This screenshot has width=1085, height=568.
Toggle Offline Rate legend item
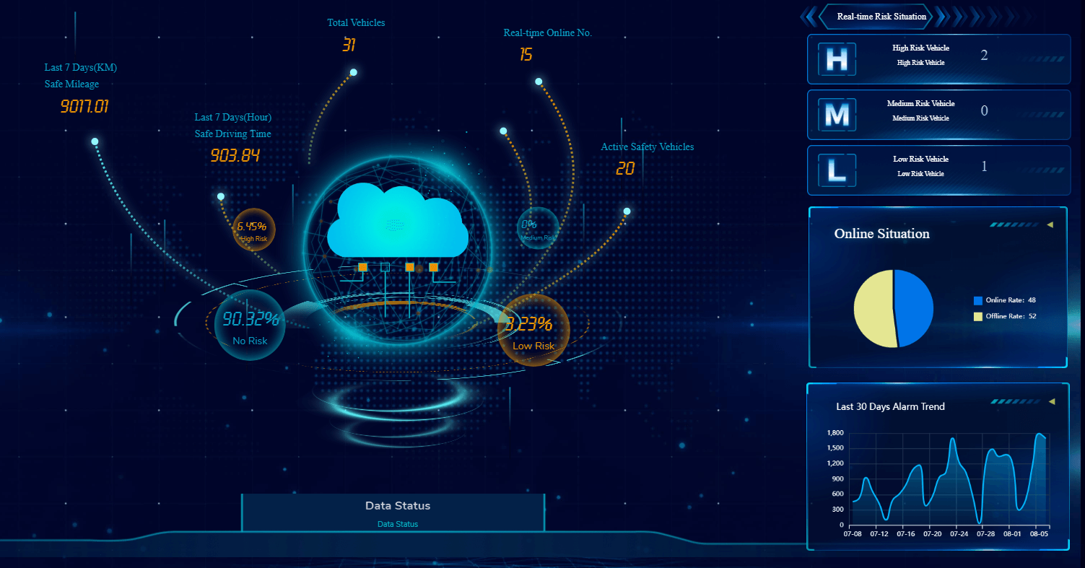(1005, 316)
